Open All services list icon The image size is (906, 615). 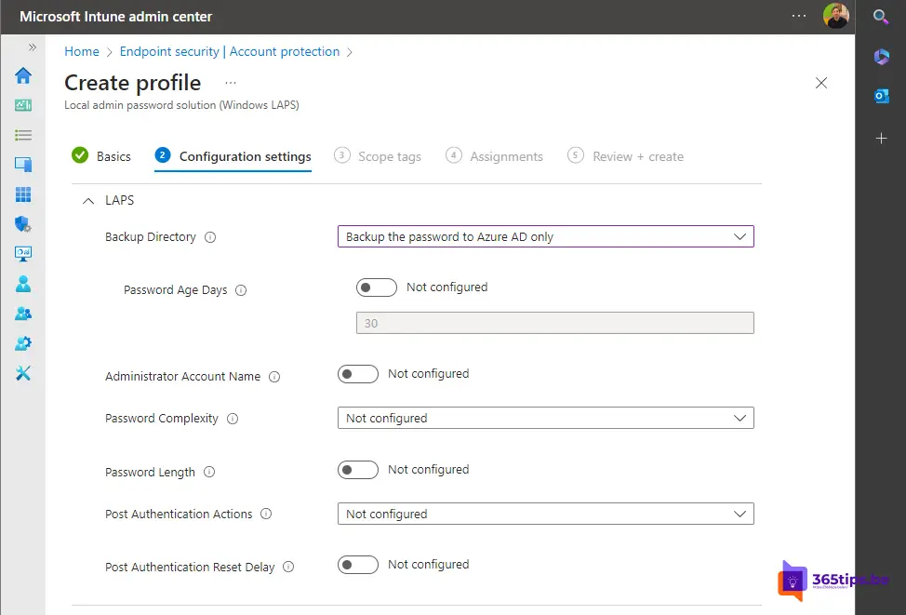pos(23,135)
